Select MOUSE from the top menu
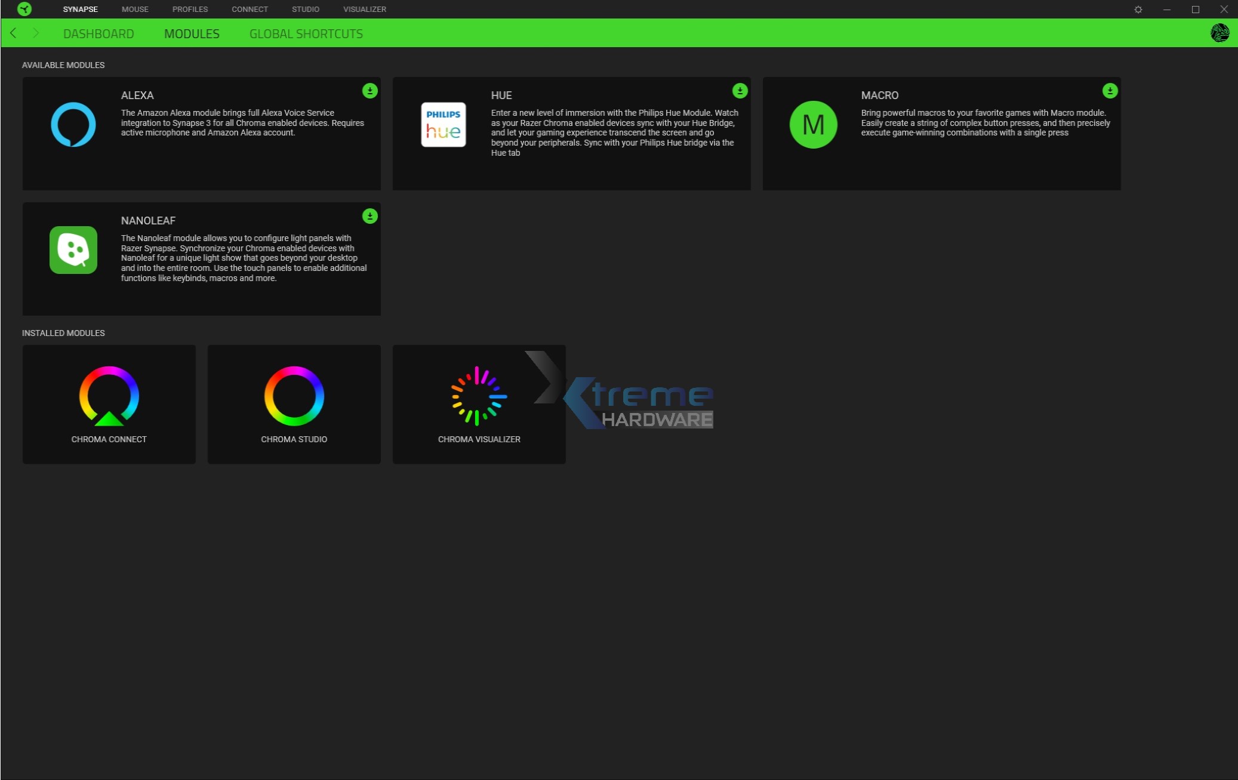 point(135,9)
